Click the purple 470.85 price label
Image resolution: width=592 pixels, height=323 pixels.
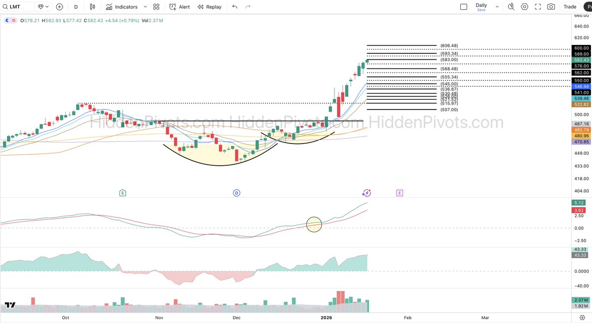582,142
